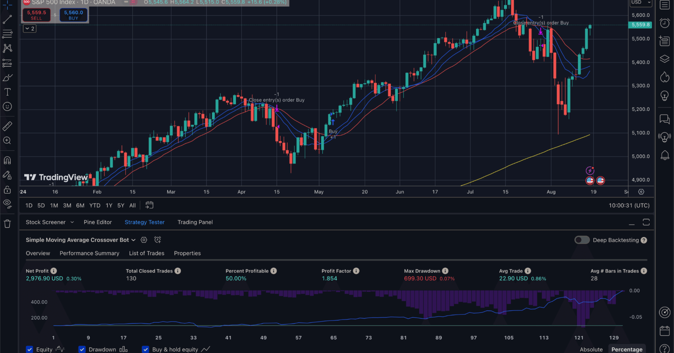This screenshot has height=353, width=674.
Task: Open the strategy Properties tab
Action: pyautogui.click(x=187, y=253)
